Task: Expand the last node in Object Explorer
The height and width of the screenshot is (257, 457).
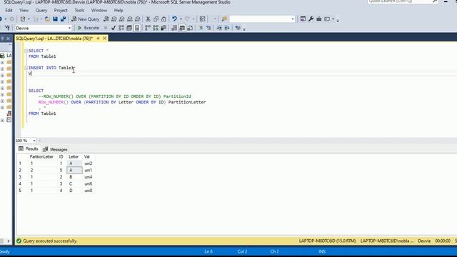Action: (2, 120)
